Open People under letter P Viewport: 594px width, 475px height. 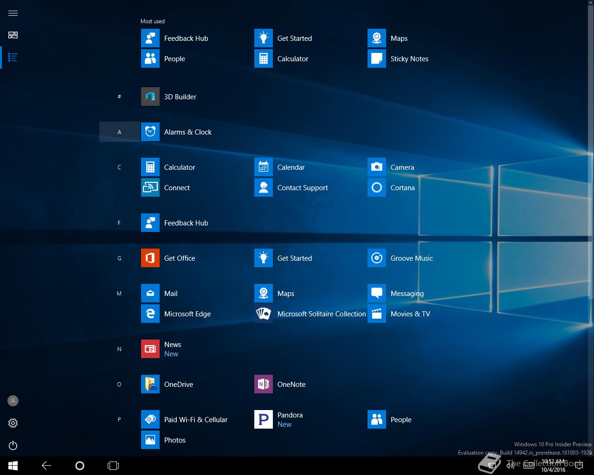[x=423, y=419]
